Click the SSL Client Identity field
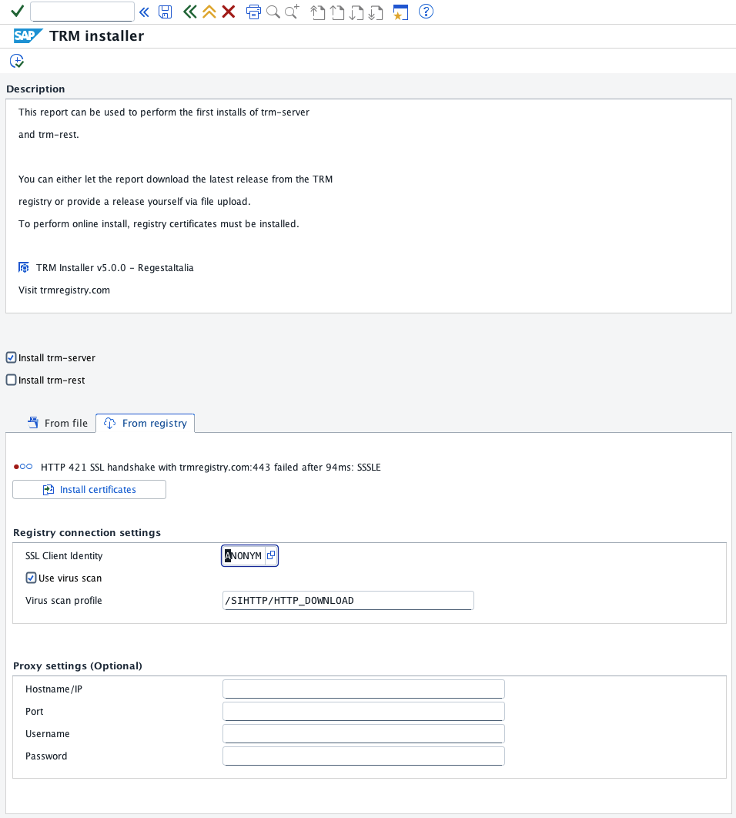The height and width of the screenshot is (818, 736). point(243,555)
